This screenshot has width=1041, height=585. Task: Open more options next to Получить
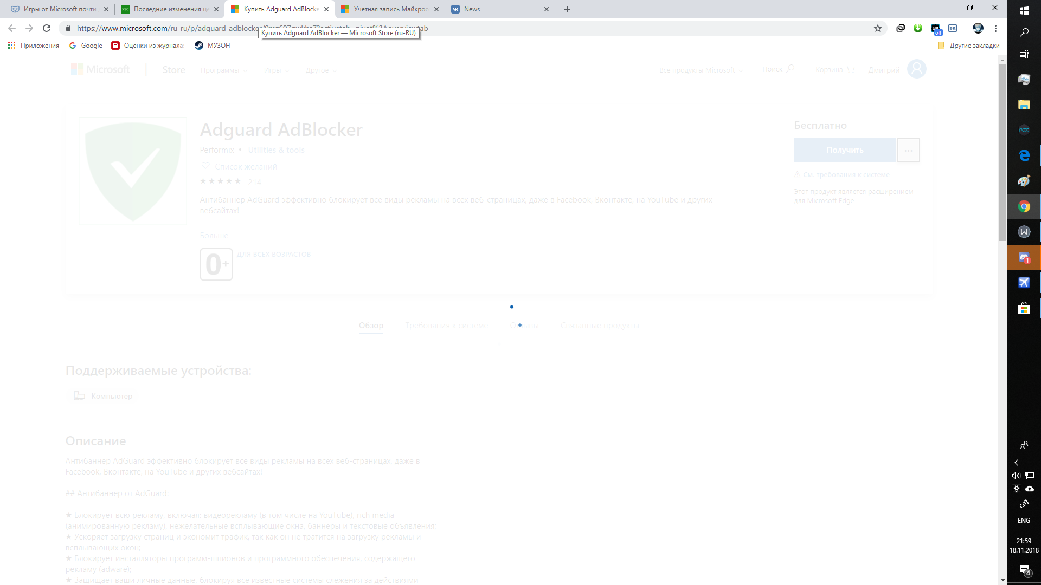(909, 150)
